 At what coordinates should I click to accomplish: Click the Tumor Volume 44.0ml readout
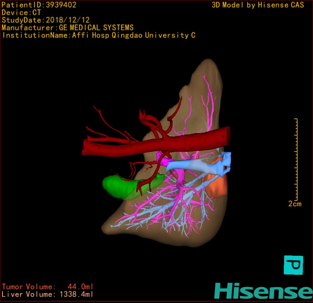48,287
